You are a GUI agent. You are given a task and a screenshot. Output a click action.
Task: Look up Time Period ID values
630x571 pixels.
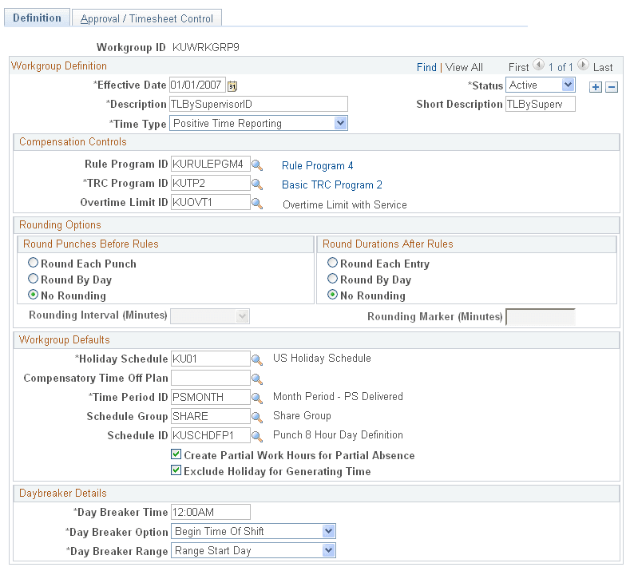(257, 398)
